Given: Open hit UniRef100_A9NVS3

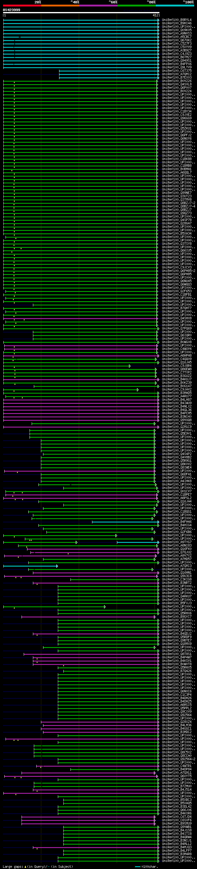Looking at the screenshot, I should click(177, 33).
